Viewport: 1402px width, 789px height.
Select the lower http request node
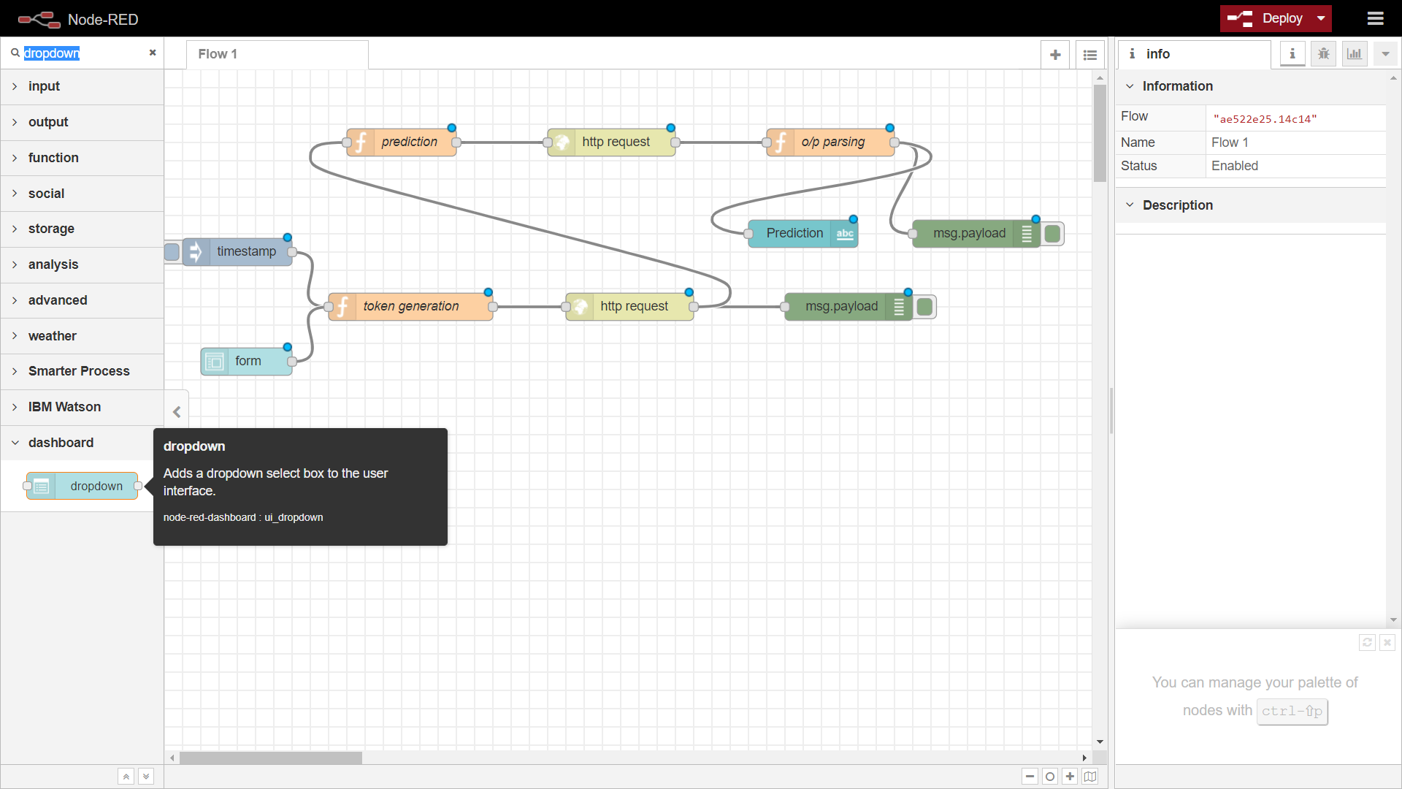(630, 306)
